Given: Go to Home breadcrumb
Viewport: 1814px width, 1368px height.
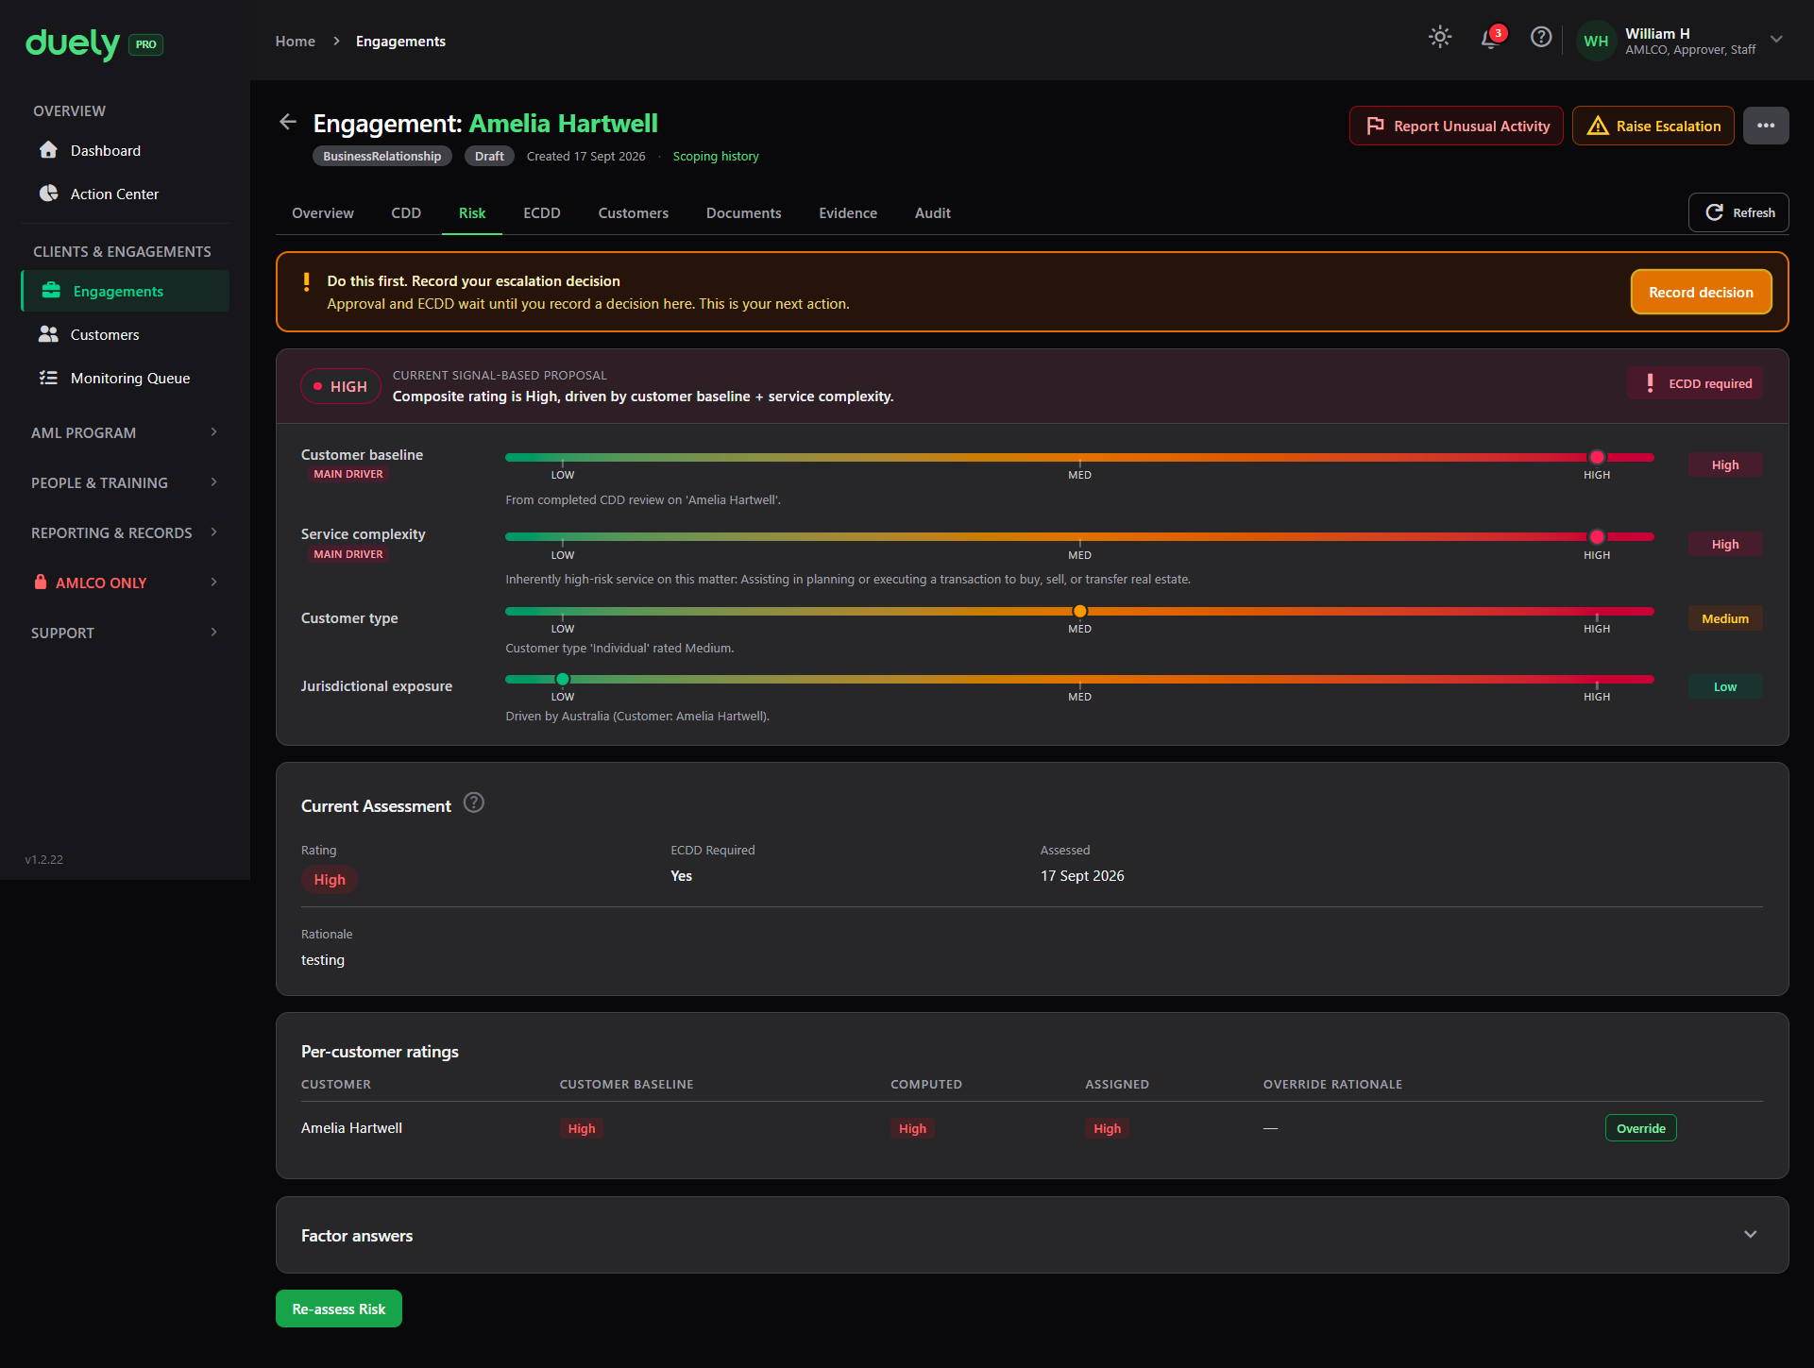Looking at the screenshot, I should (x=295, y=42).
